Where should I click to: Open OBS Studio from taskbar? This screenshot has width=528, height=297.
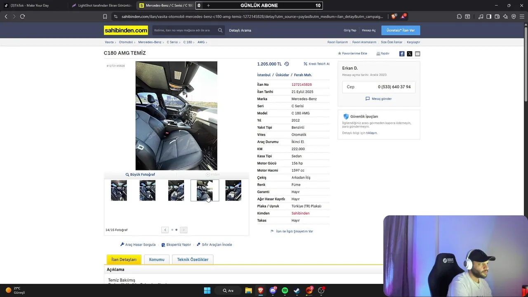click(321, 290)
